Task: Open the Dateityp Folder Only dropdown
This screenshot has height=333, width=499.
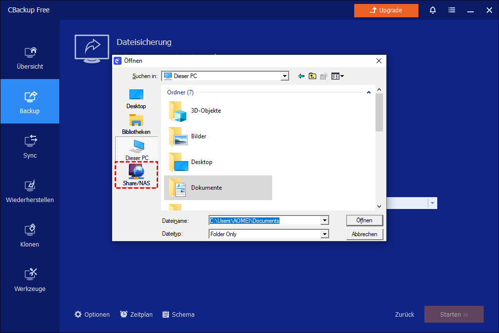Action: [325, 234]
